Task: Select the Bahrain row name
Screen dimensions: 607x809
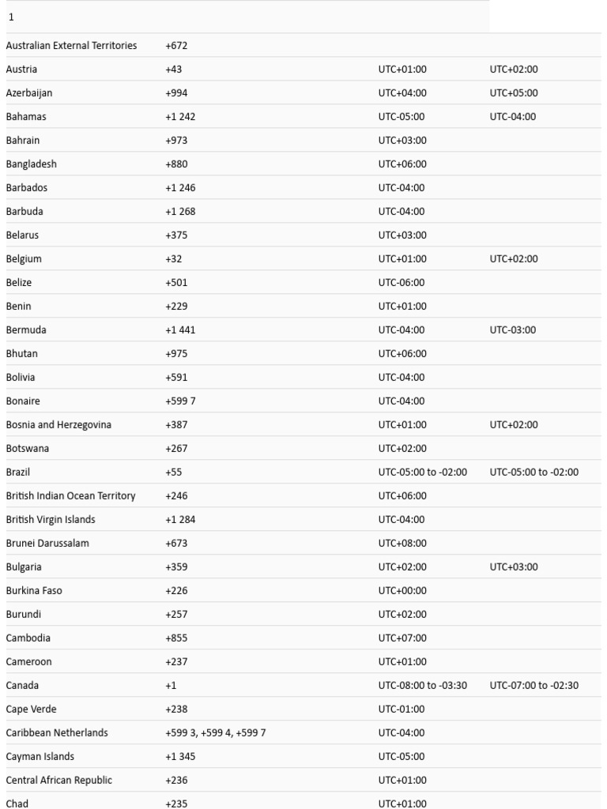Action: 23,141
